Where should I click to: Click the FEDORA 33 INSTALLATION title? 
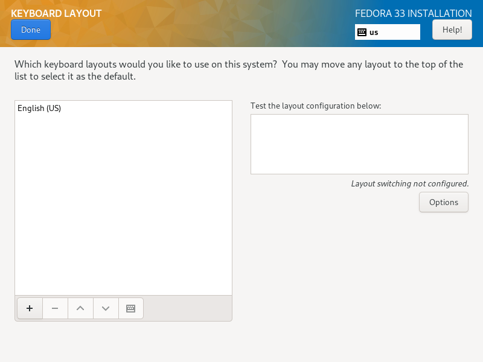[413, 13]
